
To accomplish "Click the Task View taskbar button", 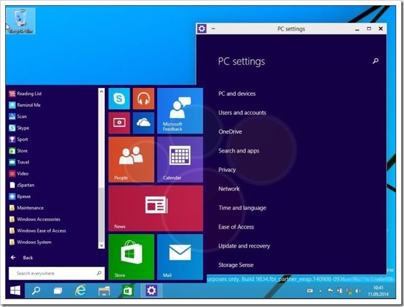I will pyautogui.click(x=58, y=290).
